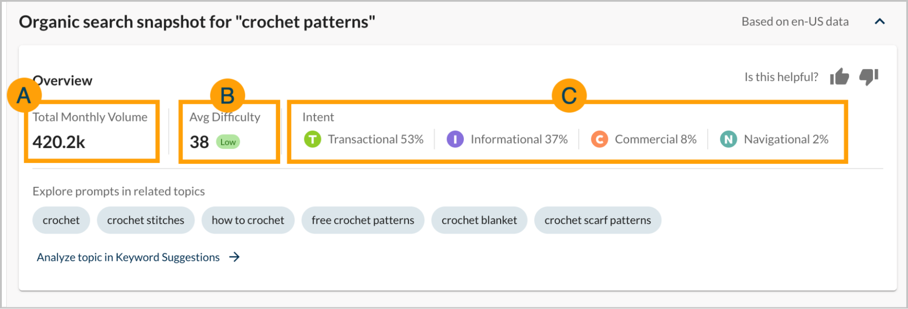The height and width of the screenshot is (309, 908).
Task: Select the crochet topic chip
Action: coord(61,220)
